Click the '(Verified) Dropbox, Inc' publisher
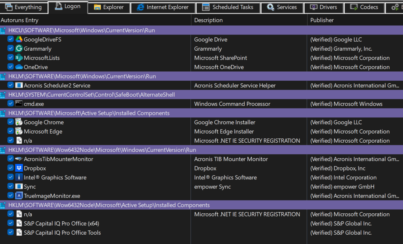The height and width of the screenshot is (244, 403). click(338, 168)
